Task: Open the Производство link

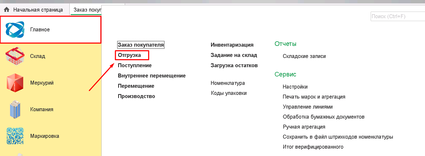Action: coord(136,96)
